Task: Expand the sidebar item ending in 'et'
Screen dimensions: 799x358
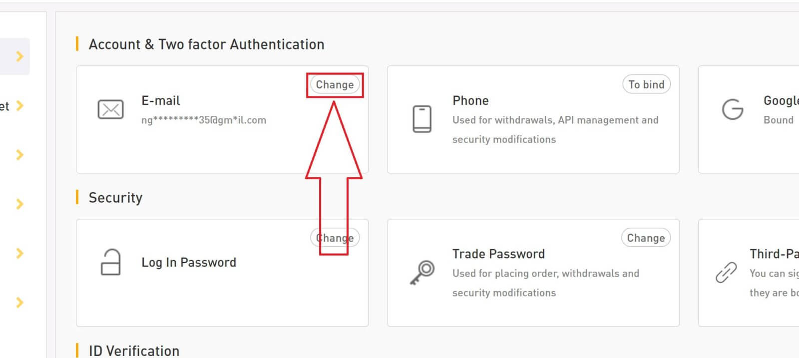Action: 19,105
